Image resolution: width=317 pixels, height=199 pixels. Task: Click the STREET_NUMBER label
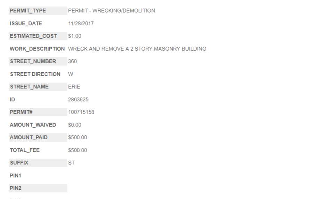click(x=33, y=61)
